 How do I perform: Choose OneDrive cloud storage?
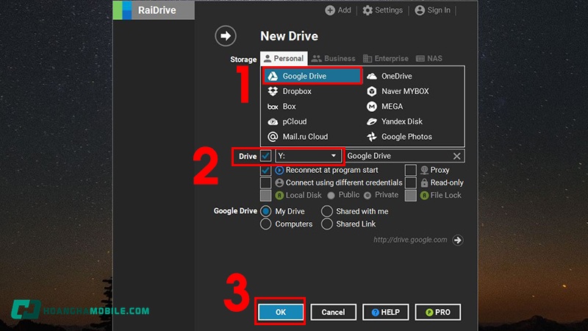pyautogui.click(x=390, y=76)
